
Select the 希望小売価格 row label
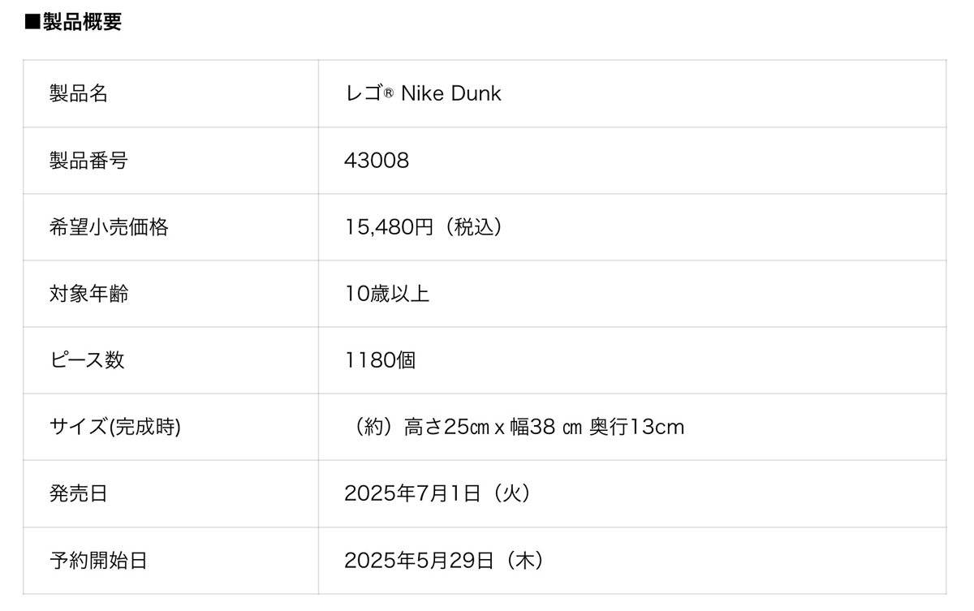pyautogui.click(x=109, y=227)
